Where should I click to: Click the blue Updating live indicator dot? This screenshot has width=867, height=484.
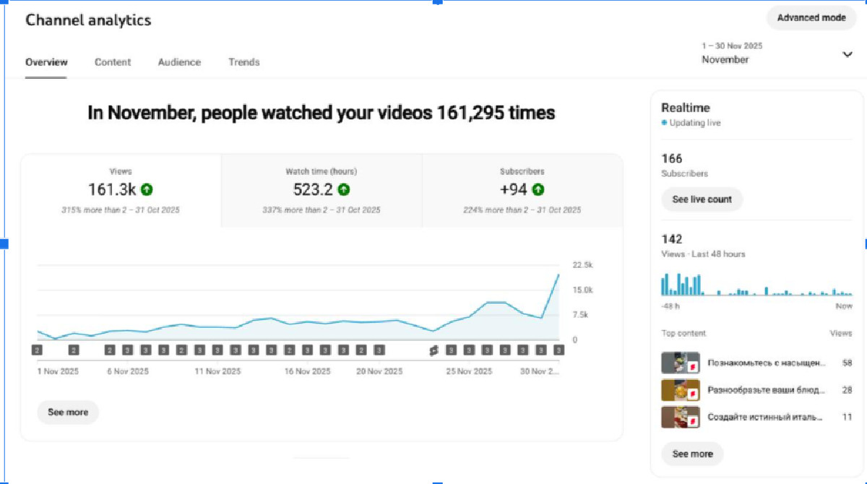pyautogui.click(x=664, y=124)
